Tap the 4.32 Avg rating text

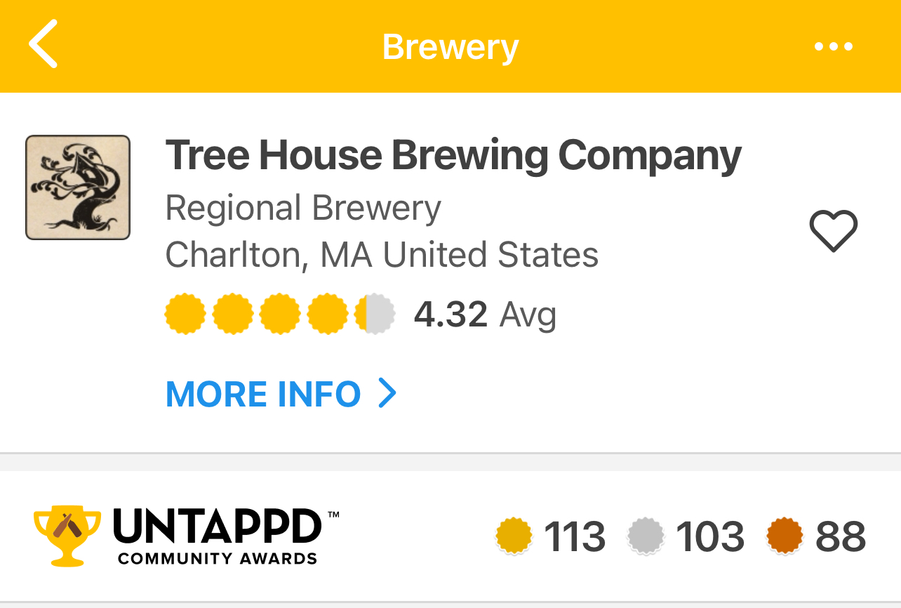[x=485, y=315]
